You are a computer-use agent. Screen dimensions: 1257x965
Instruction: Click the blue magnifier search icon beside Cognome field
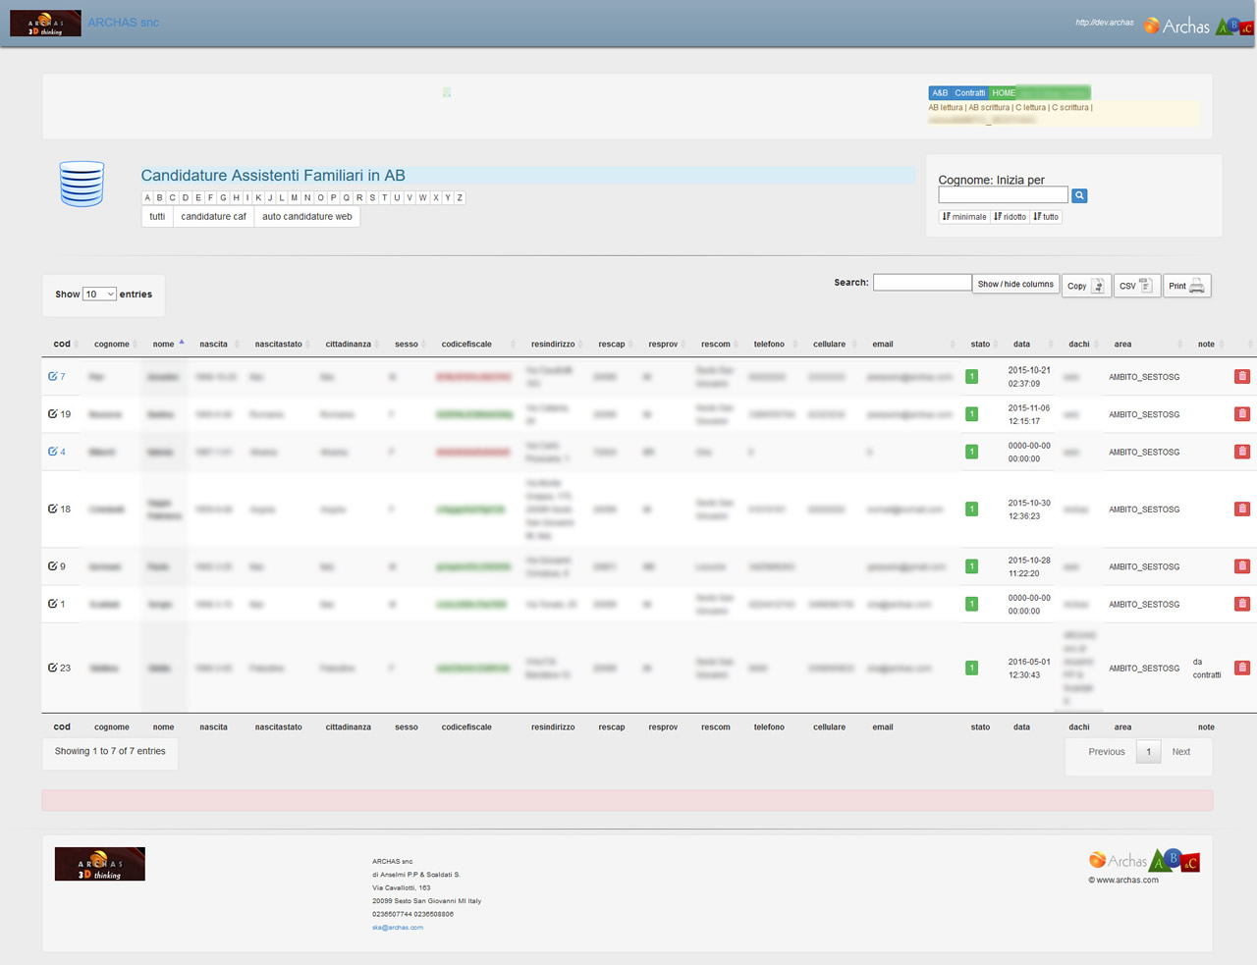click(1079, 196)
